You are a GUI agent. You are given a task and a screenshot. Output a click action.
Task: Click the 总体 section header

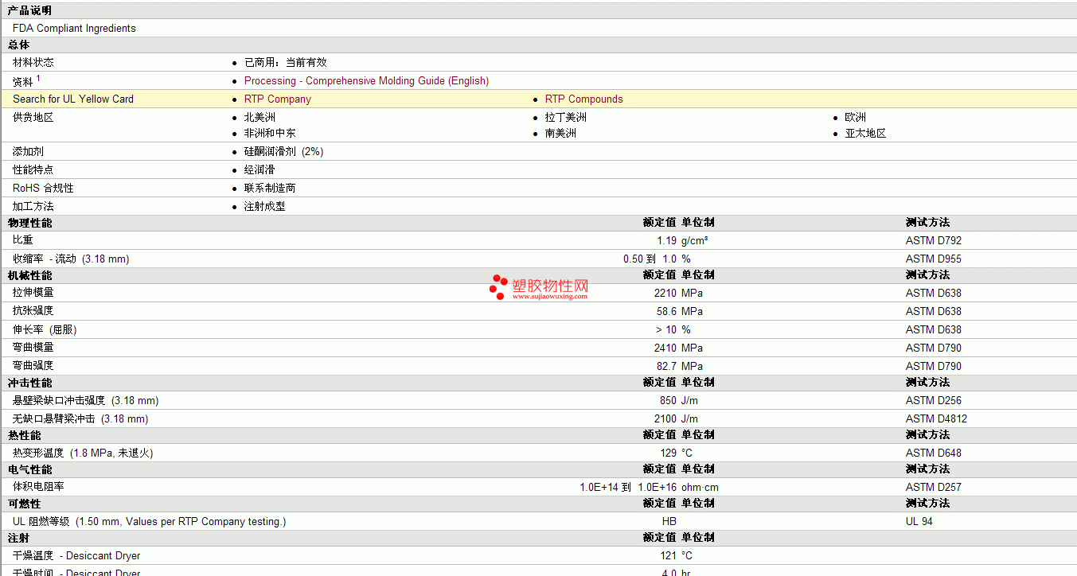pos(19,45)
